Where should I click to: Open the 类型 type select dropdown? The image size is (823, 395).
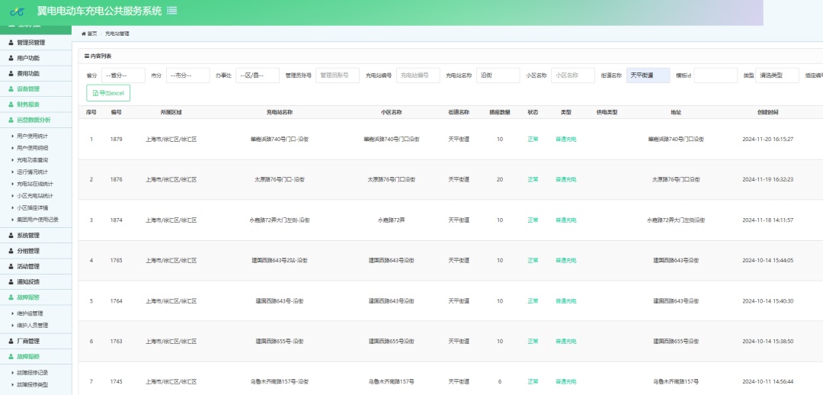pyautogui.click(x=777, y=75)
